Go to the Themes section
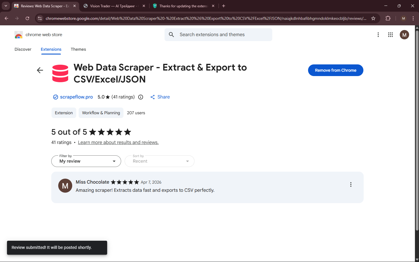The image size is (419, 262). click(78, 49)
